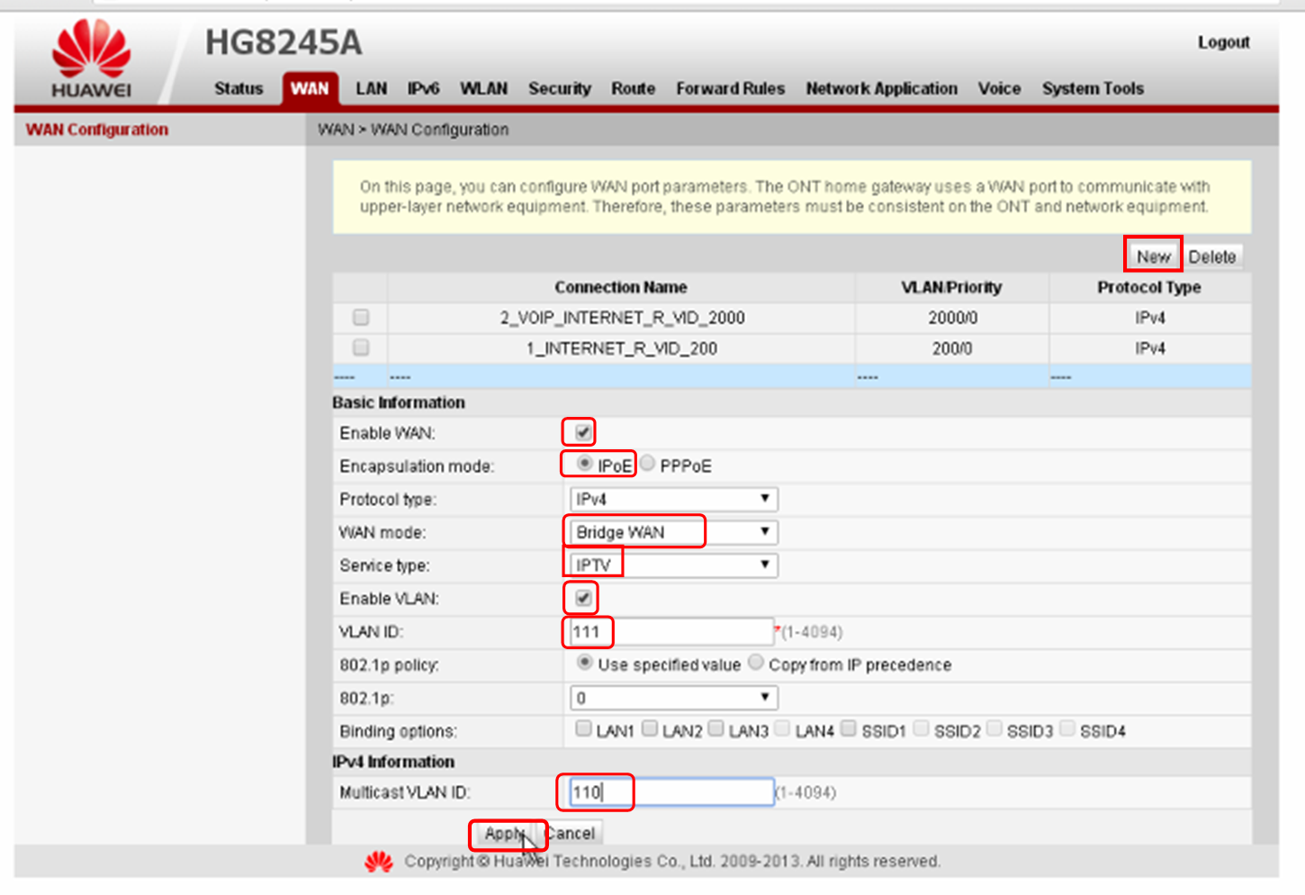Image resolution: width=1305 pixels, height=895 pixels.
Task: Select Copy from IP precedence radio option
Action: 756,663
